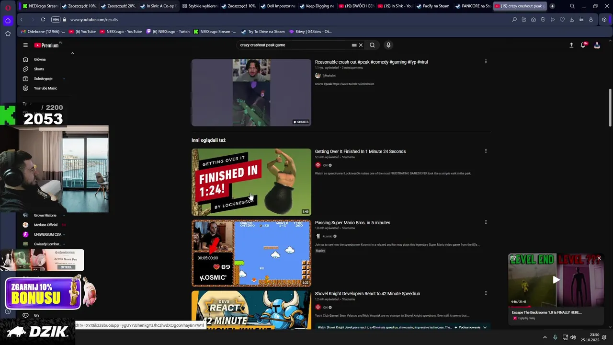The image size is (613, 345).
Task: Open (6) NEEXcsgo - Twitch bookmark
Action: click(168, 32)
